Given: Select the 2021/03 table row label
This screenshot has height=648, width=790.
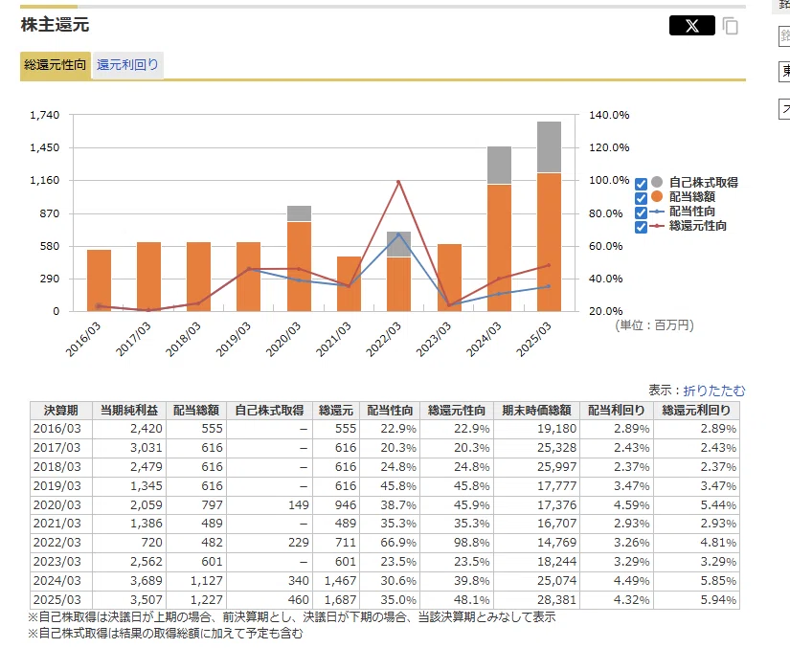Looking at the screenshot, I should (x=56, y=524).
